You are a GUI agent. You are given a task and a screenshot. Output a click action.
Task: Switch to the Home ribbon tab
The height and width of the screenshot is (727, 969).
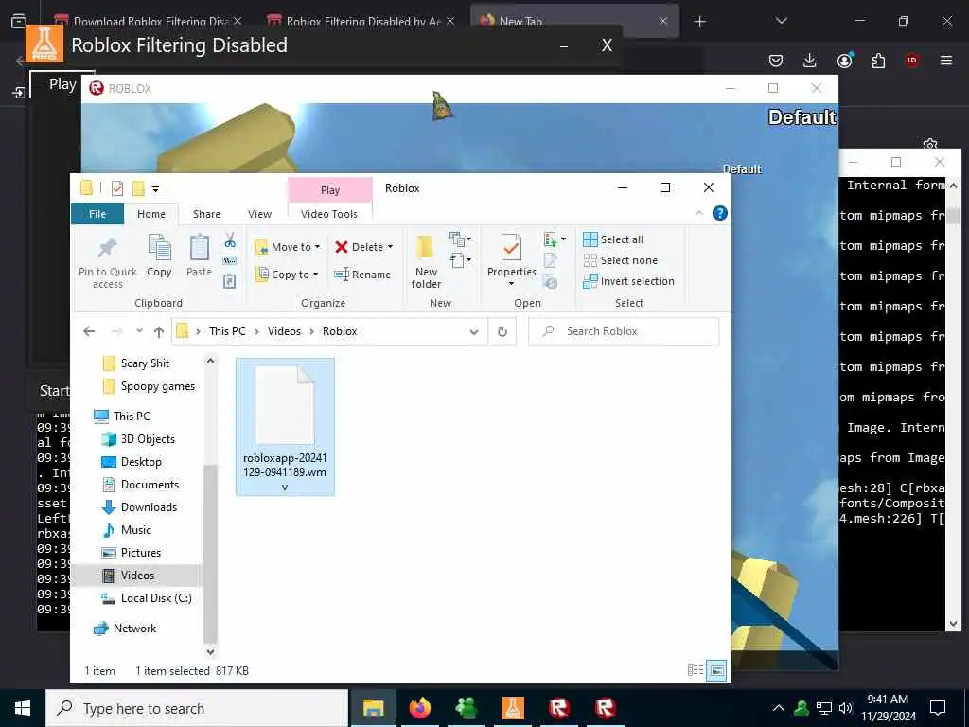coord(151,214)
